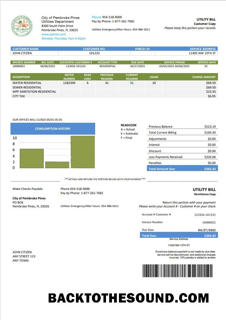Click service address 11405 NW 13TH ST in the header table
Image resolution: width=226 pixels, height=320 pixels.
coord(202,53)
